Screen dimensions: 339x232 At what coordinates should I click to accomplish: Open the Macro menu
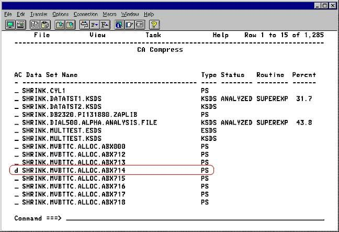coord(109,14)
